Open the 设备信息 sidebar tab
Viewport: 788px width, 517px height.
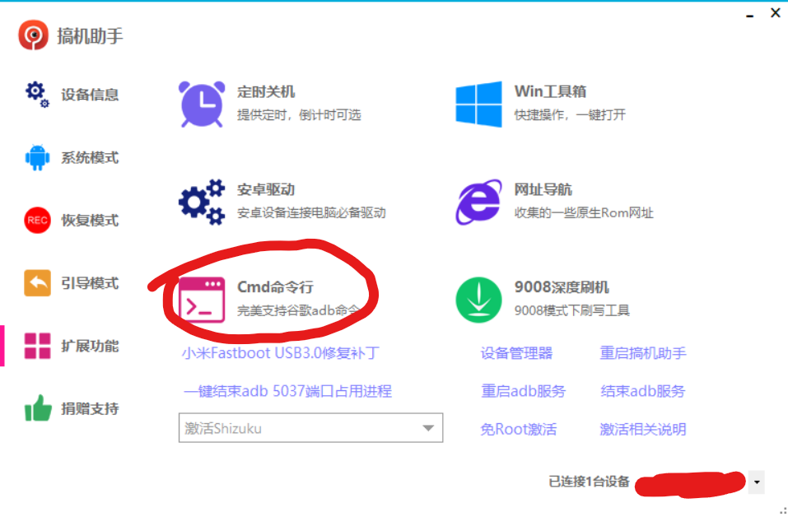pos(89,95)
